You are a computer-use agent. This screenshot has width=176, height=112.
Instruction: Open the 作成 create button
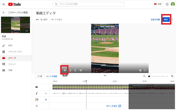point(158,4)
